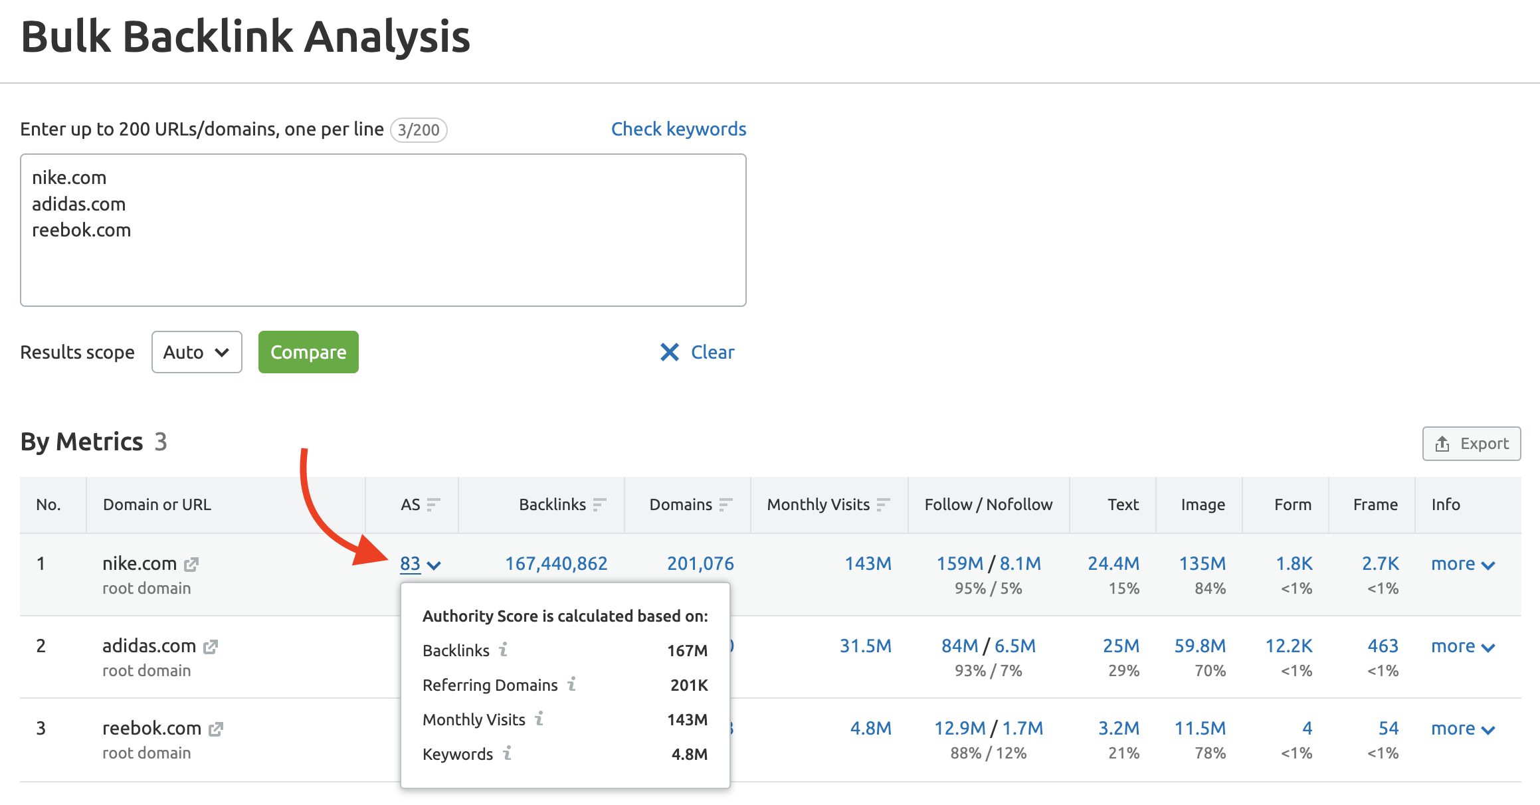1540x805 pixels.
Task: Open reebok.com follow links 12.9M
Action: click(x=960, y=729)
